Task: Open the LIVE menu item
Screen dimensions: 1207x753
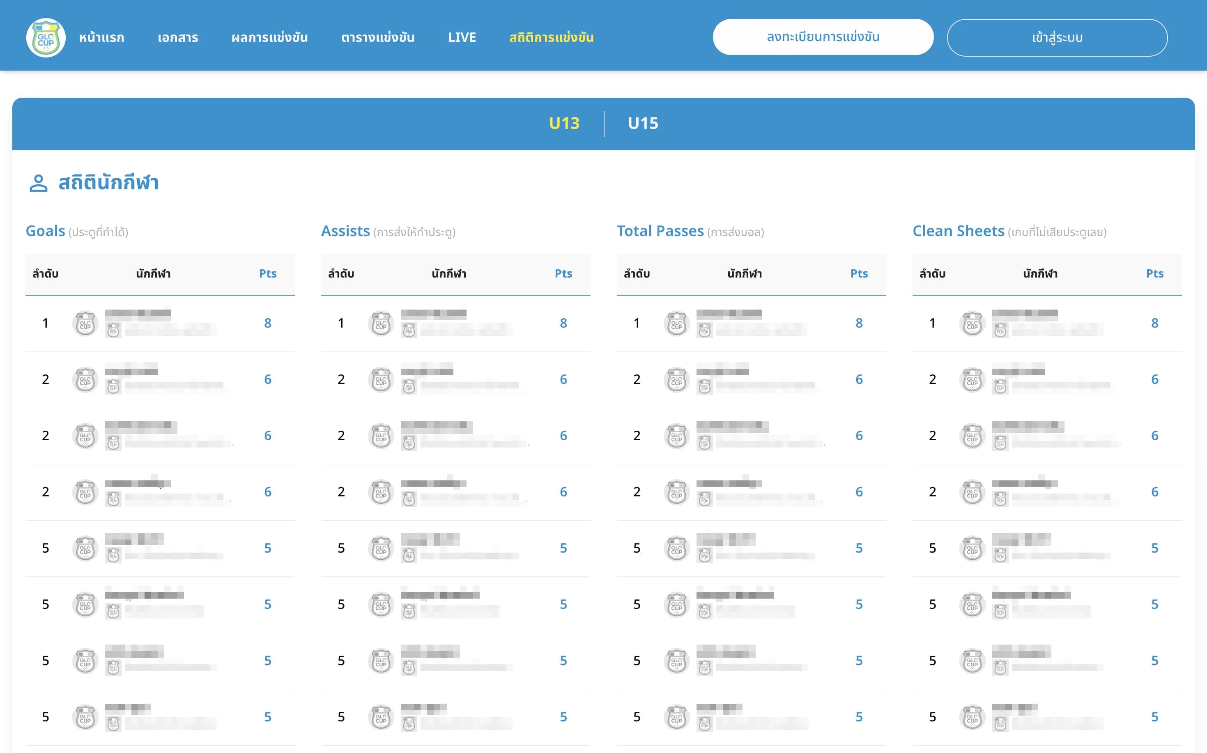Action: (462, 37)
